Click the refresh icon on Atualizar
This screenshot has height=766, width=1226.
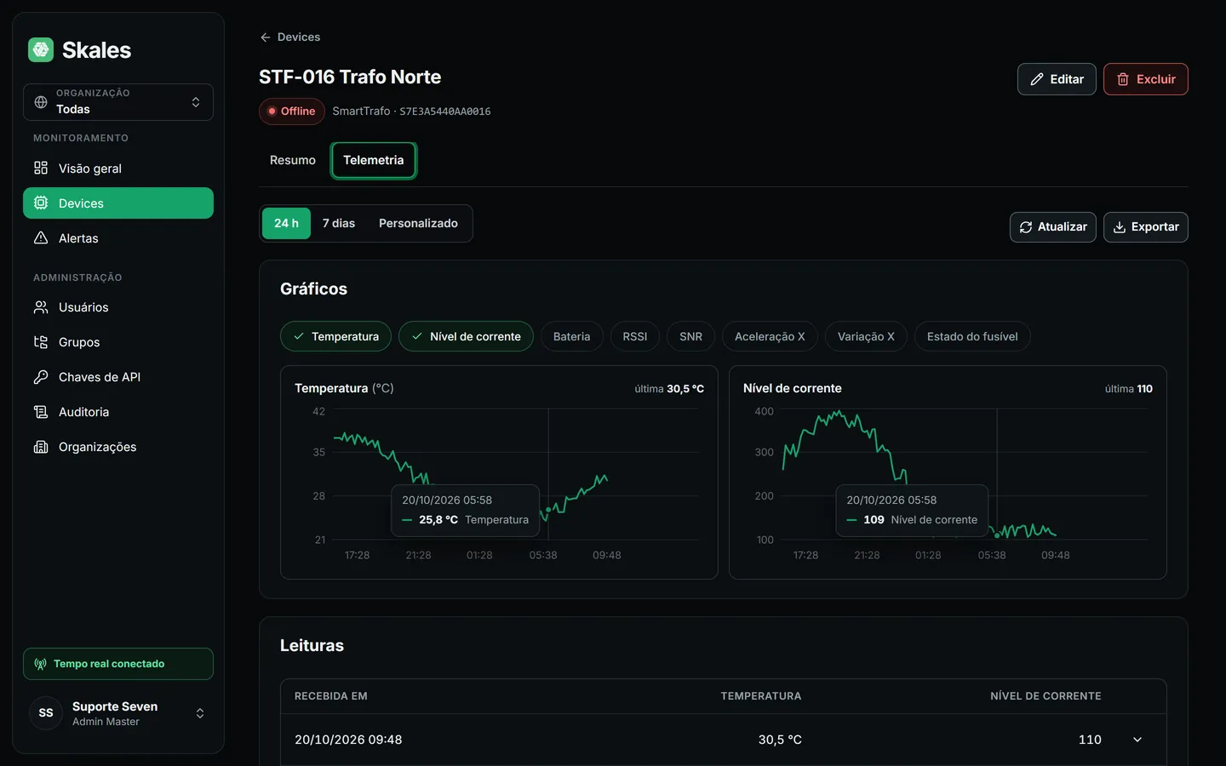click(1026, 227)
